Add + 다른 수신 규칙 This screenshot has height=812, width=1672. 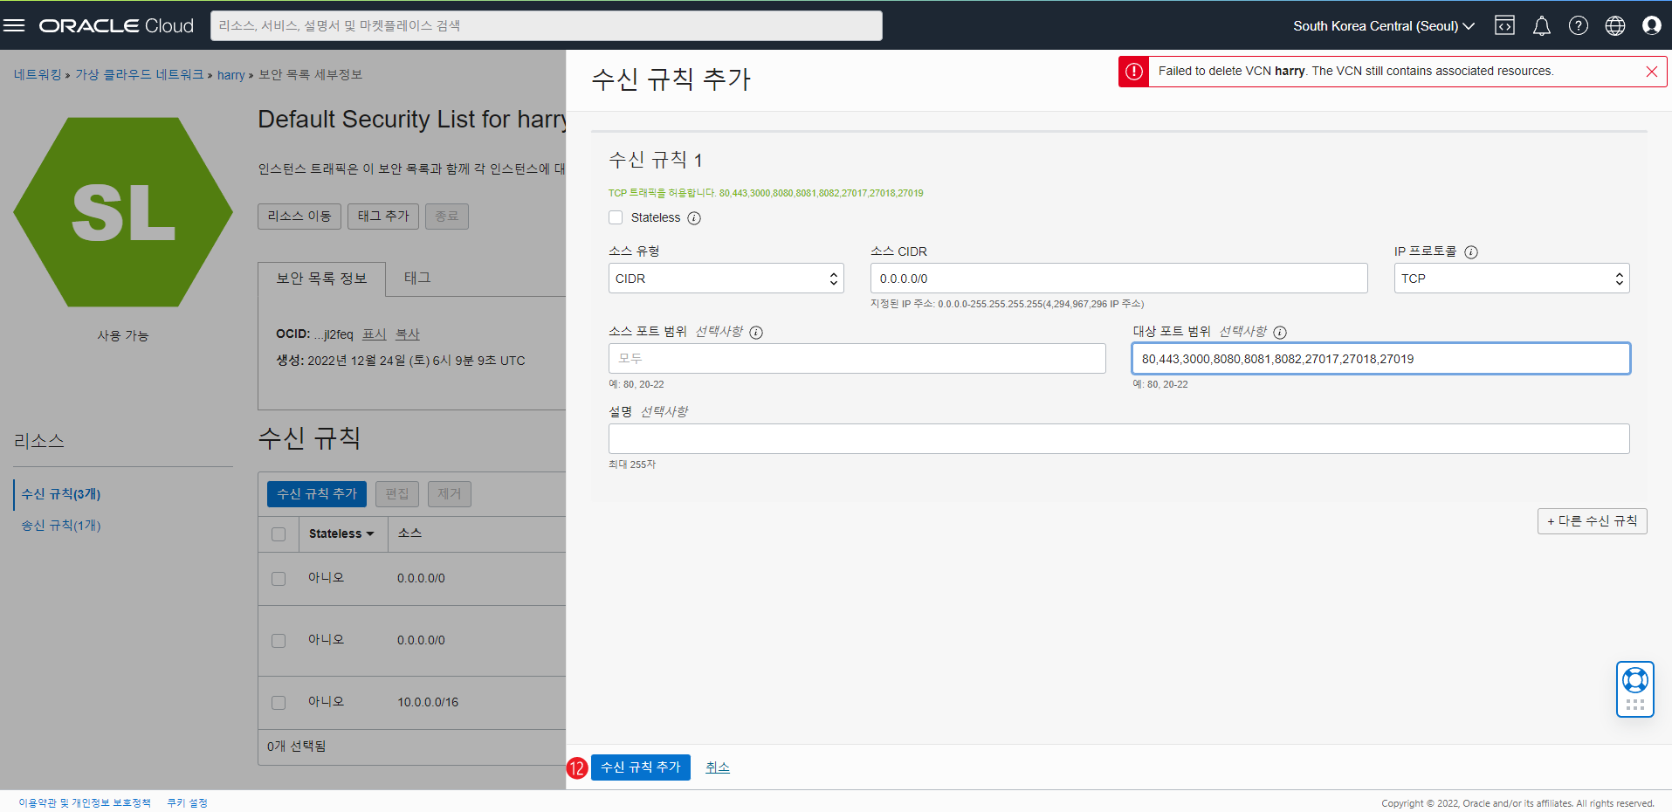tap(1593, 521)
